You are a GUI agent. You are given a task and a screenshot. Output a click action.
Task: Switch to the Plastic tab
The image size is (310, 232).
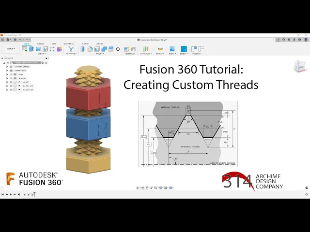point(85,44)
